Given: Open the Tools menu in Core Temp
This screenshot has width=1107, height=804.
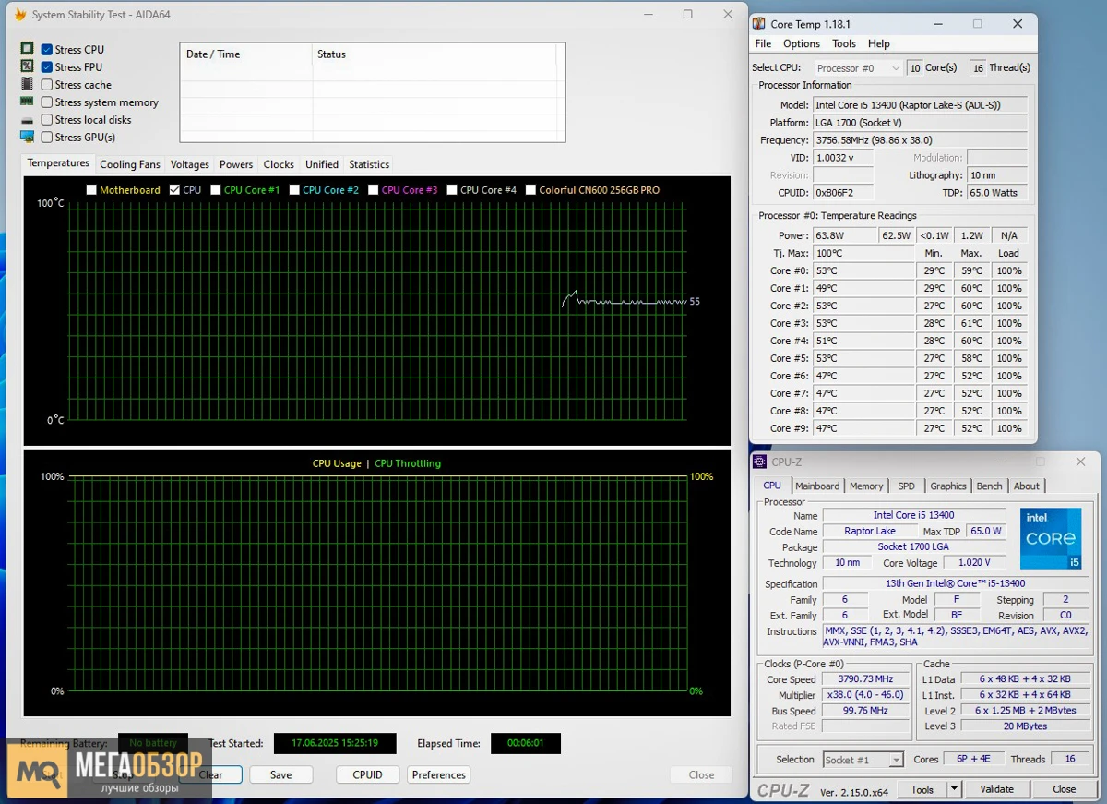Looking at the screenshot, I should (844, 43).
